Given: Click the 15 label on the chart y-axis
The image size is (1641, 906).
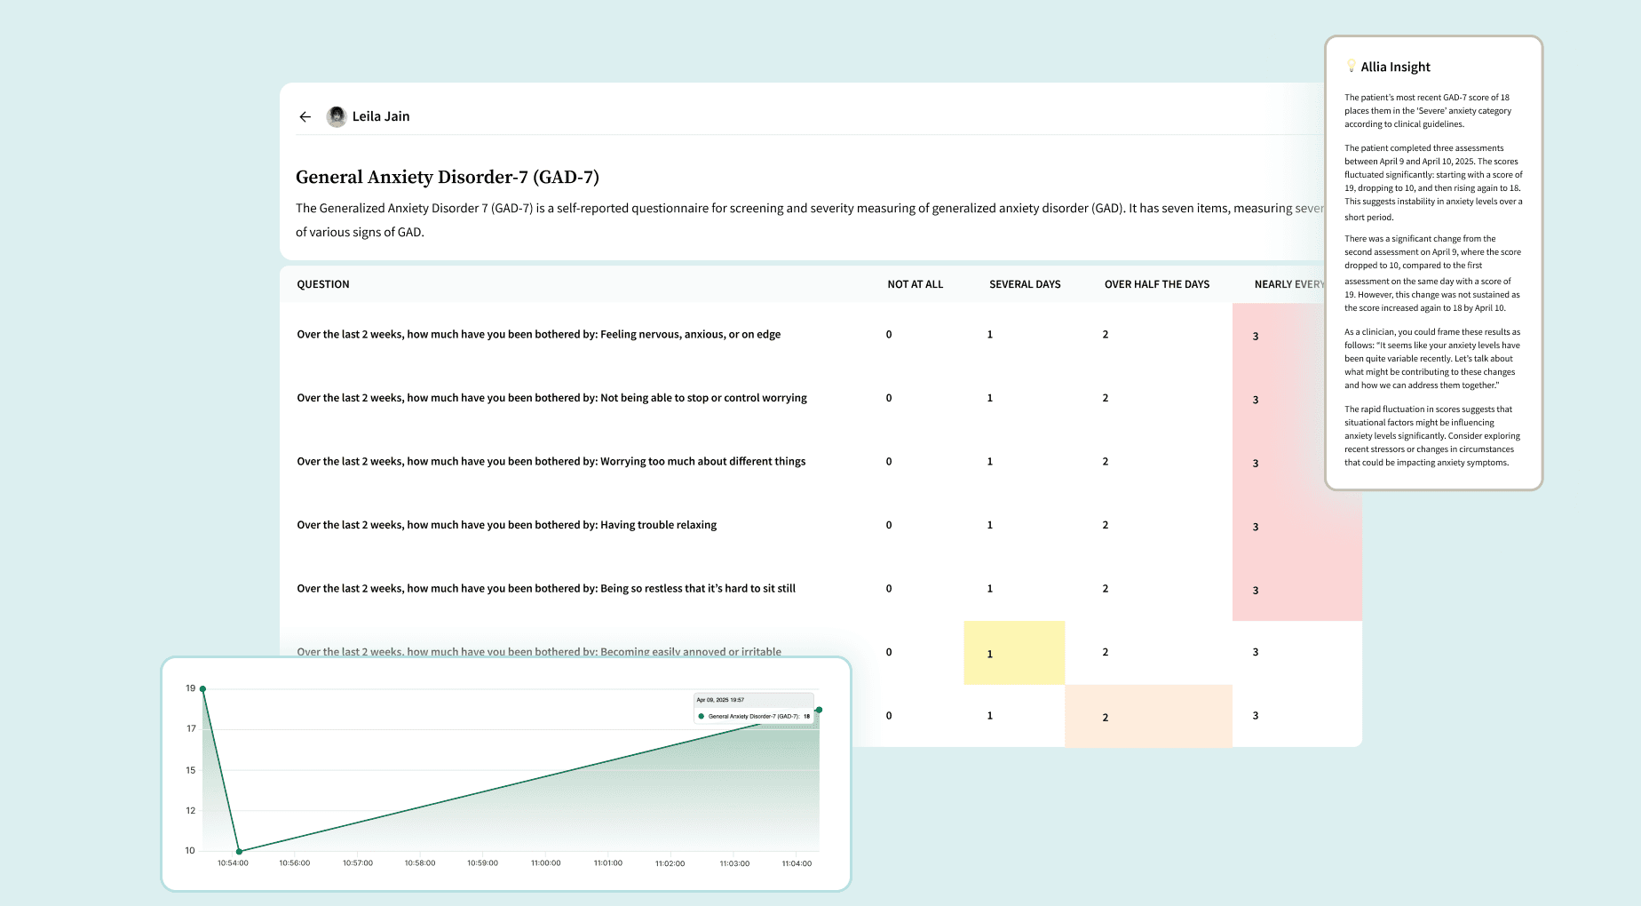Looking at the screenshot, I should 191,770.
